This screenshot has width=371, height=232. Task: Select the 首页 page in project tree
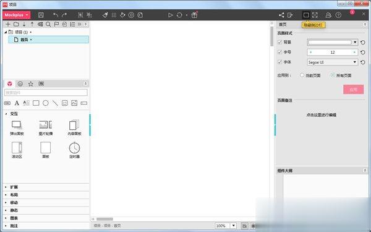pyautogui.click(x=48, y=40)
